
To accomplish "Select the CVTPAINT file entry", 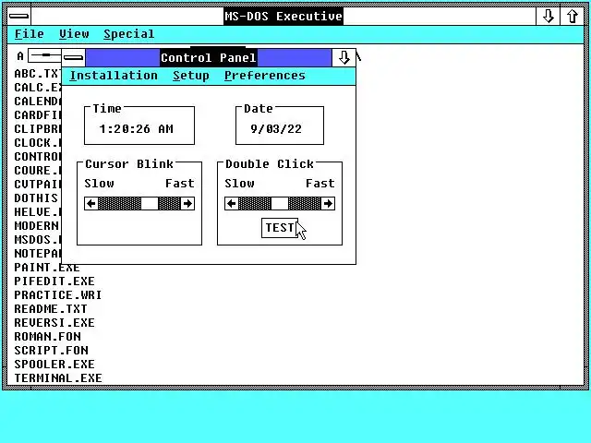I will click(x=37, y=185).
